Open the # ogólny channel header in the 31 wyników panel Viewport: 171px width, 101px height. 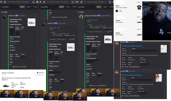(5, 12)
